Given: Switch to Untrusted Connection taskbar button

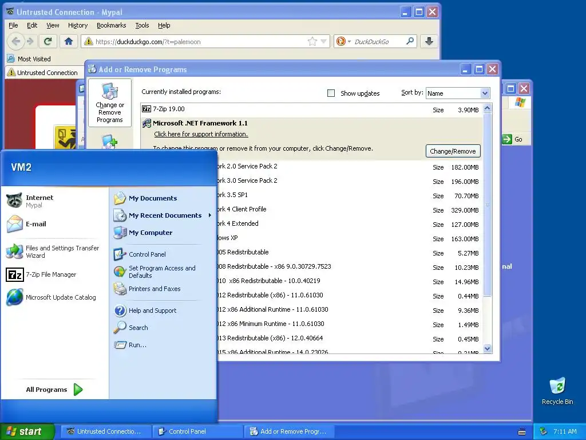Looking at the screenshot, I should pos(106,431).
